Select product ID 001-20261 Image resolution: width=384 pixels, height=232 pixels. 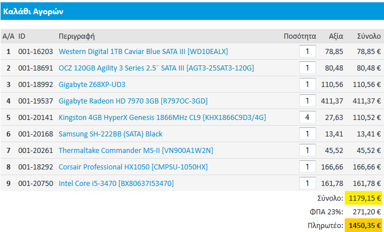pos(35,150)
